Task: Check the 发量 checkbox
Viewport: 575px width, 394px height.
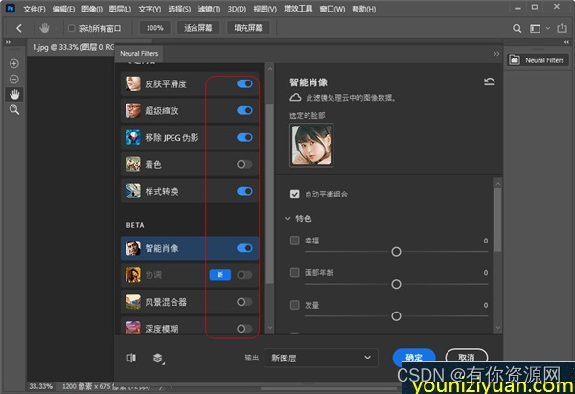Action: 295,305
